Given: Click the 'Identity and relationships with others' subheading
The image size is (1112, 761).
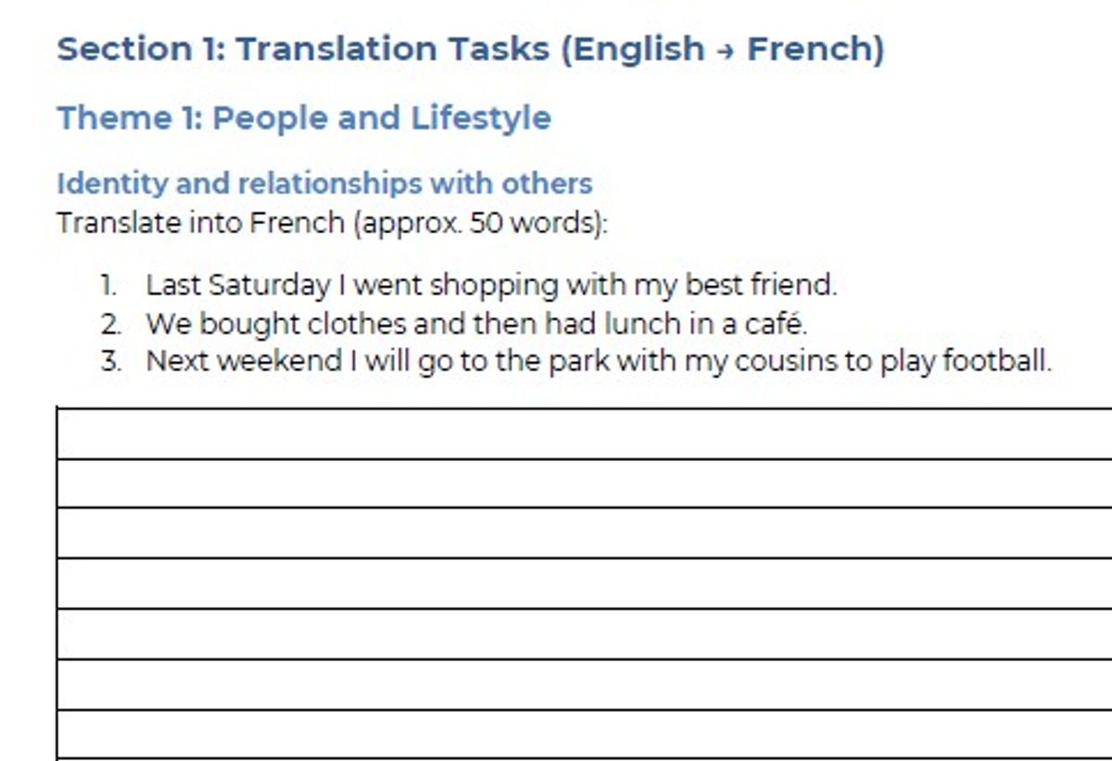Looking at the screenshot, I should 324,183.
